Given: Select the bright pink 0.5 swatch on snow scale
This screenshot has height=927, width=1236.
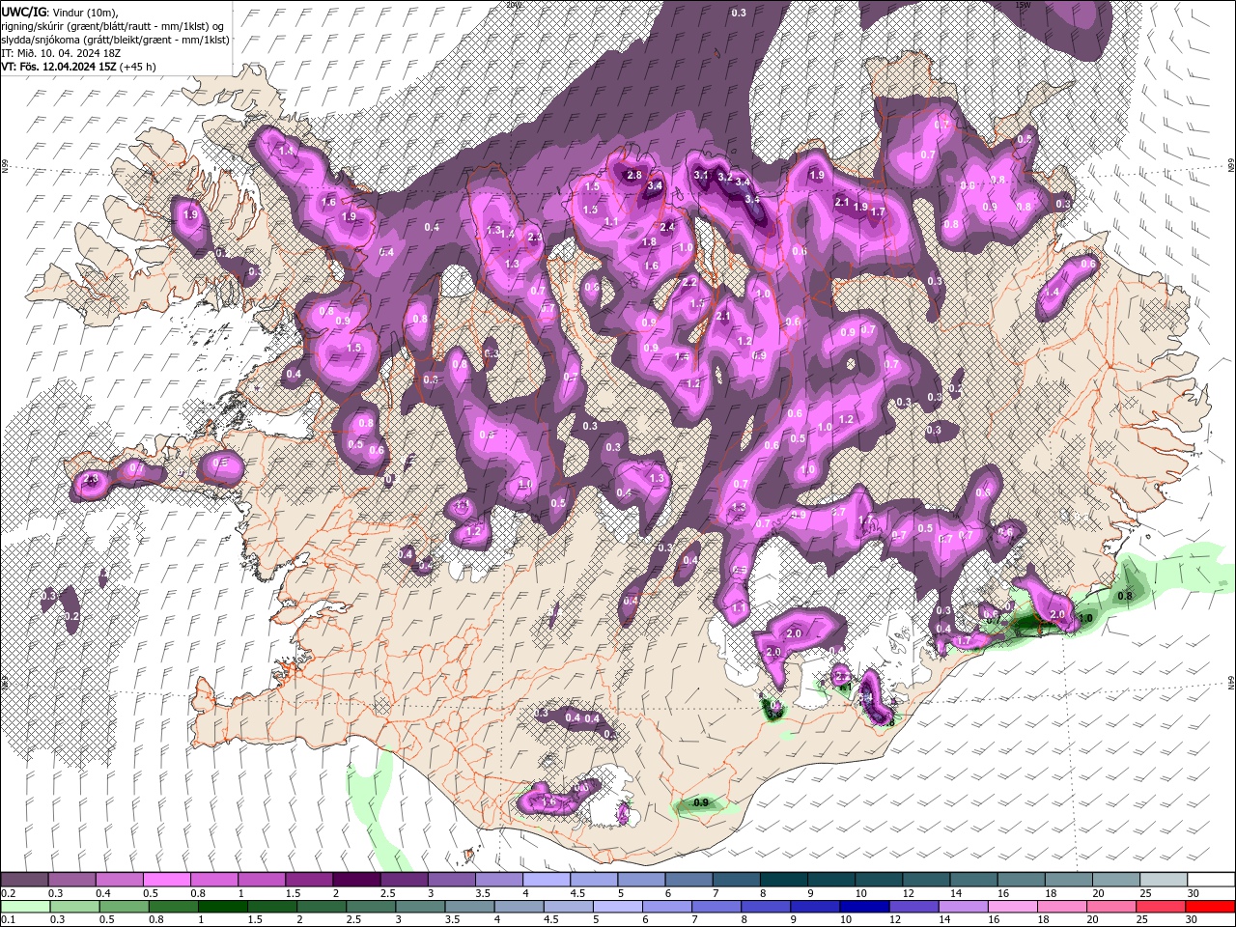Looking at the screenshot, I should point(166,880).
